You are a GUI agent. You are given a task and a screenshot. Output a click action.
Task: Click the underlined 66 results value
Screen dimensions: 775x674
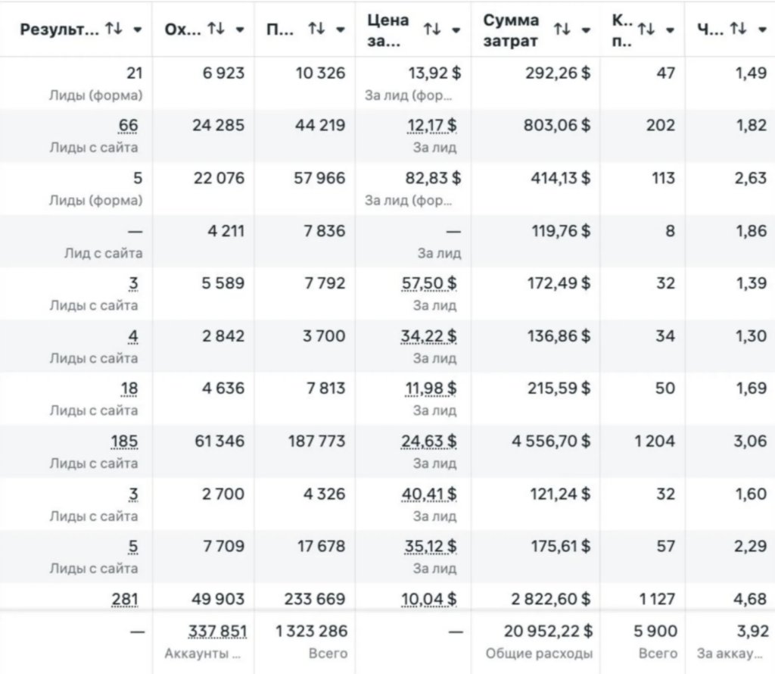[x=128, y=125]
